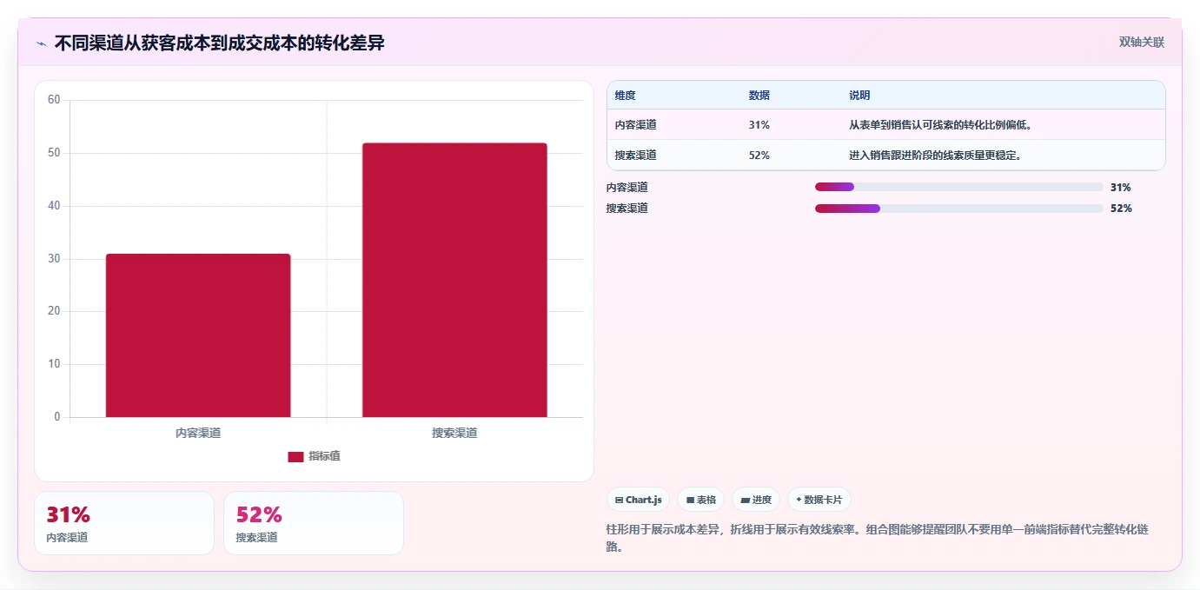This screenshot has height=590, width=1200.
Task: Click the footer note starting 柱形用于展示成本差异
Action: [878, 538]
